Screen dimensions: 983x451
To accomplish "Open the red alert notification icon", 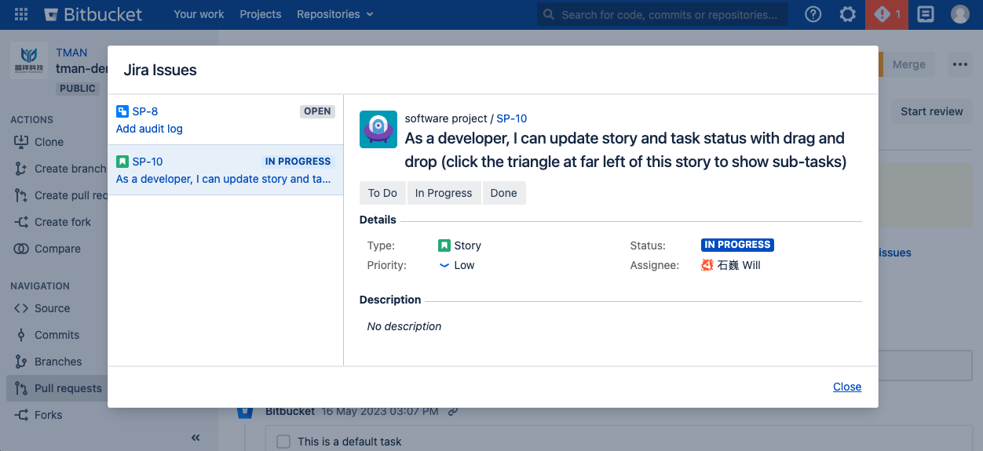I will click(886, 14).
